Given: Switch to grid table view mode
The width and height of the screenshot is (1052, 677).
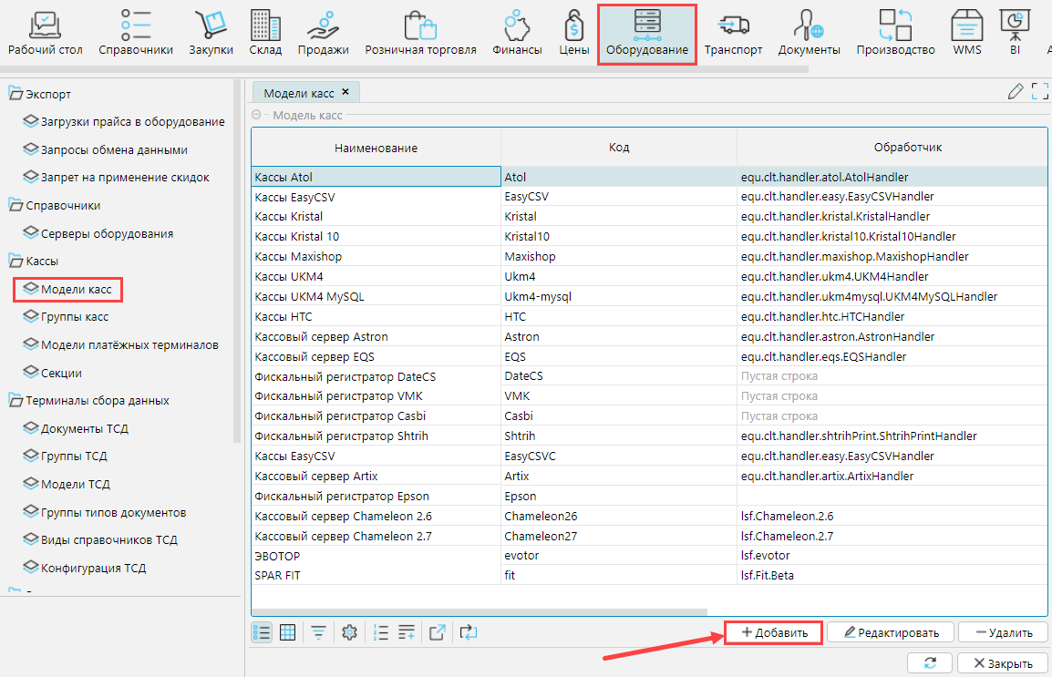Looking at the screenshot, I should [x=287, y=632].
